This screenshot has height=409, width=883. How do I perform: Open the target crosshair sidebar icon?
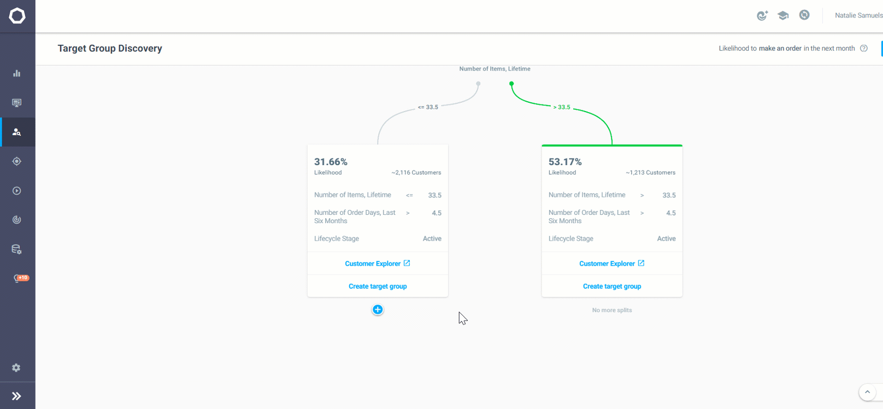point(17,161)
